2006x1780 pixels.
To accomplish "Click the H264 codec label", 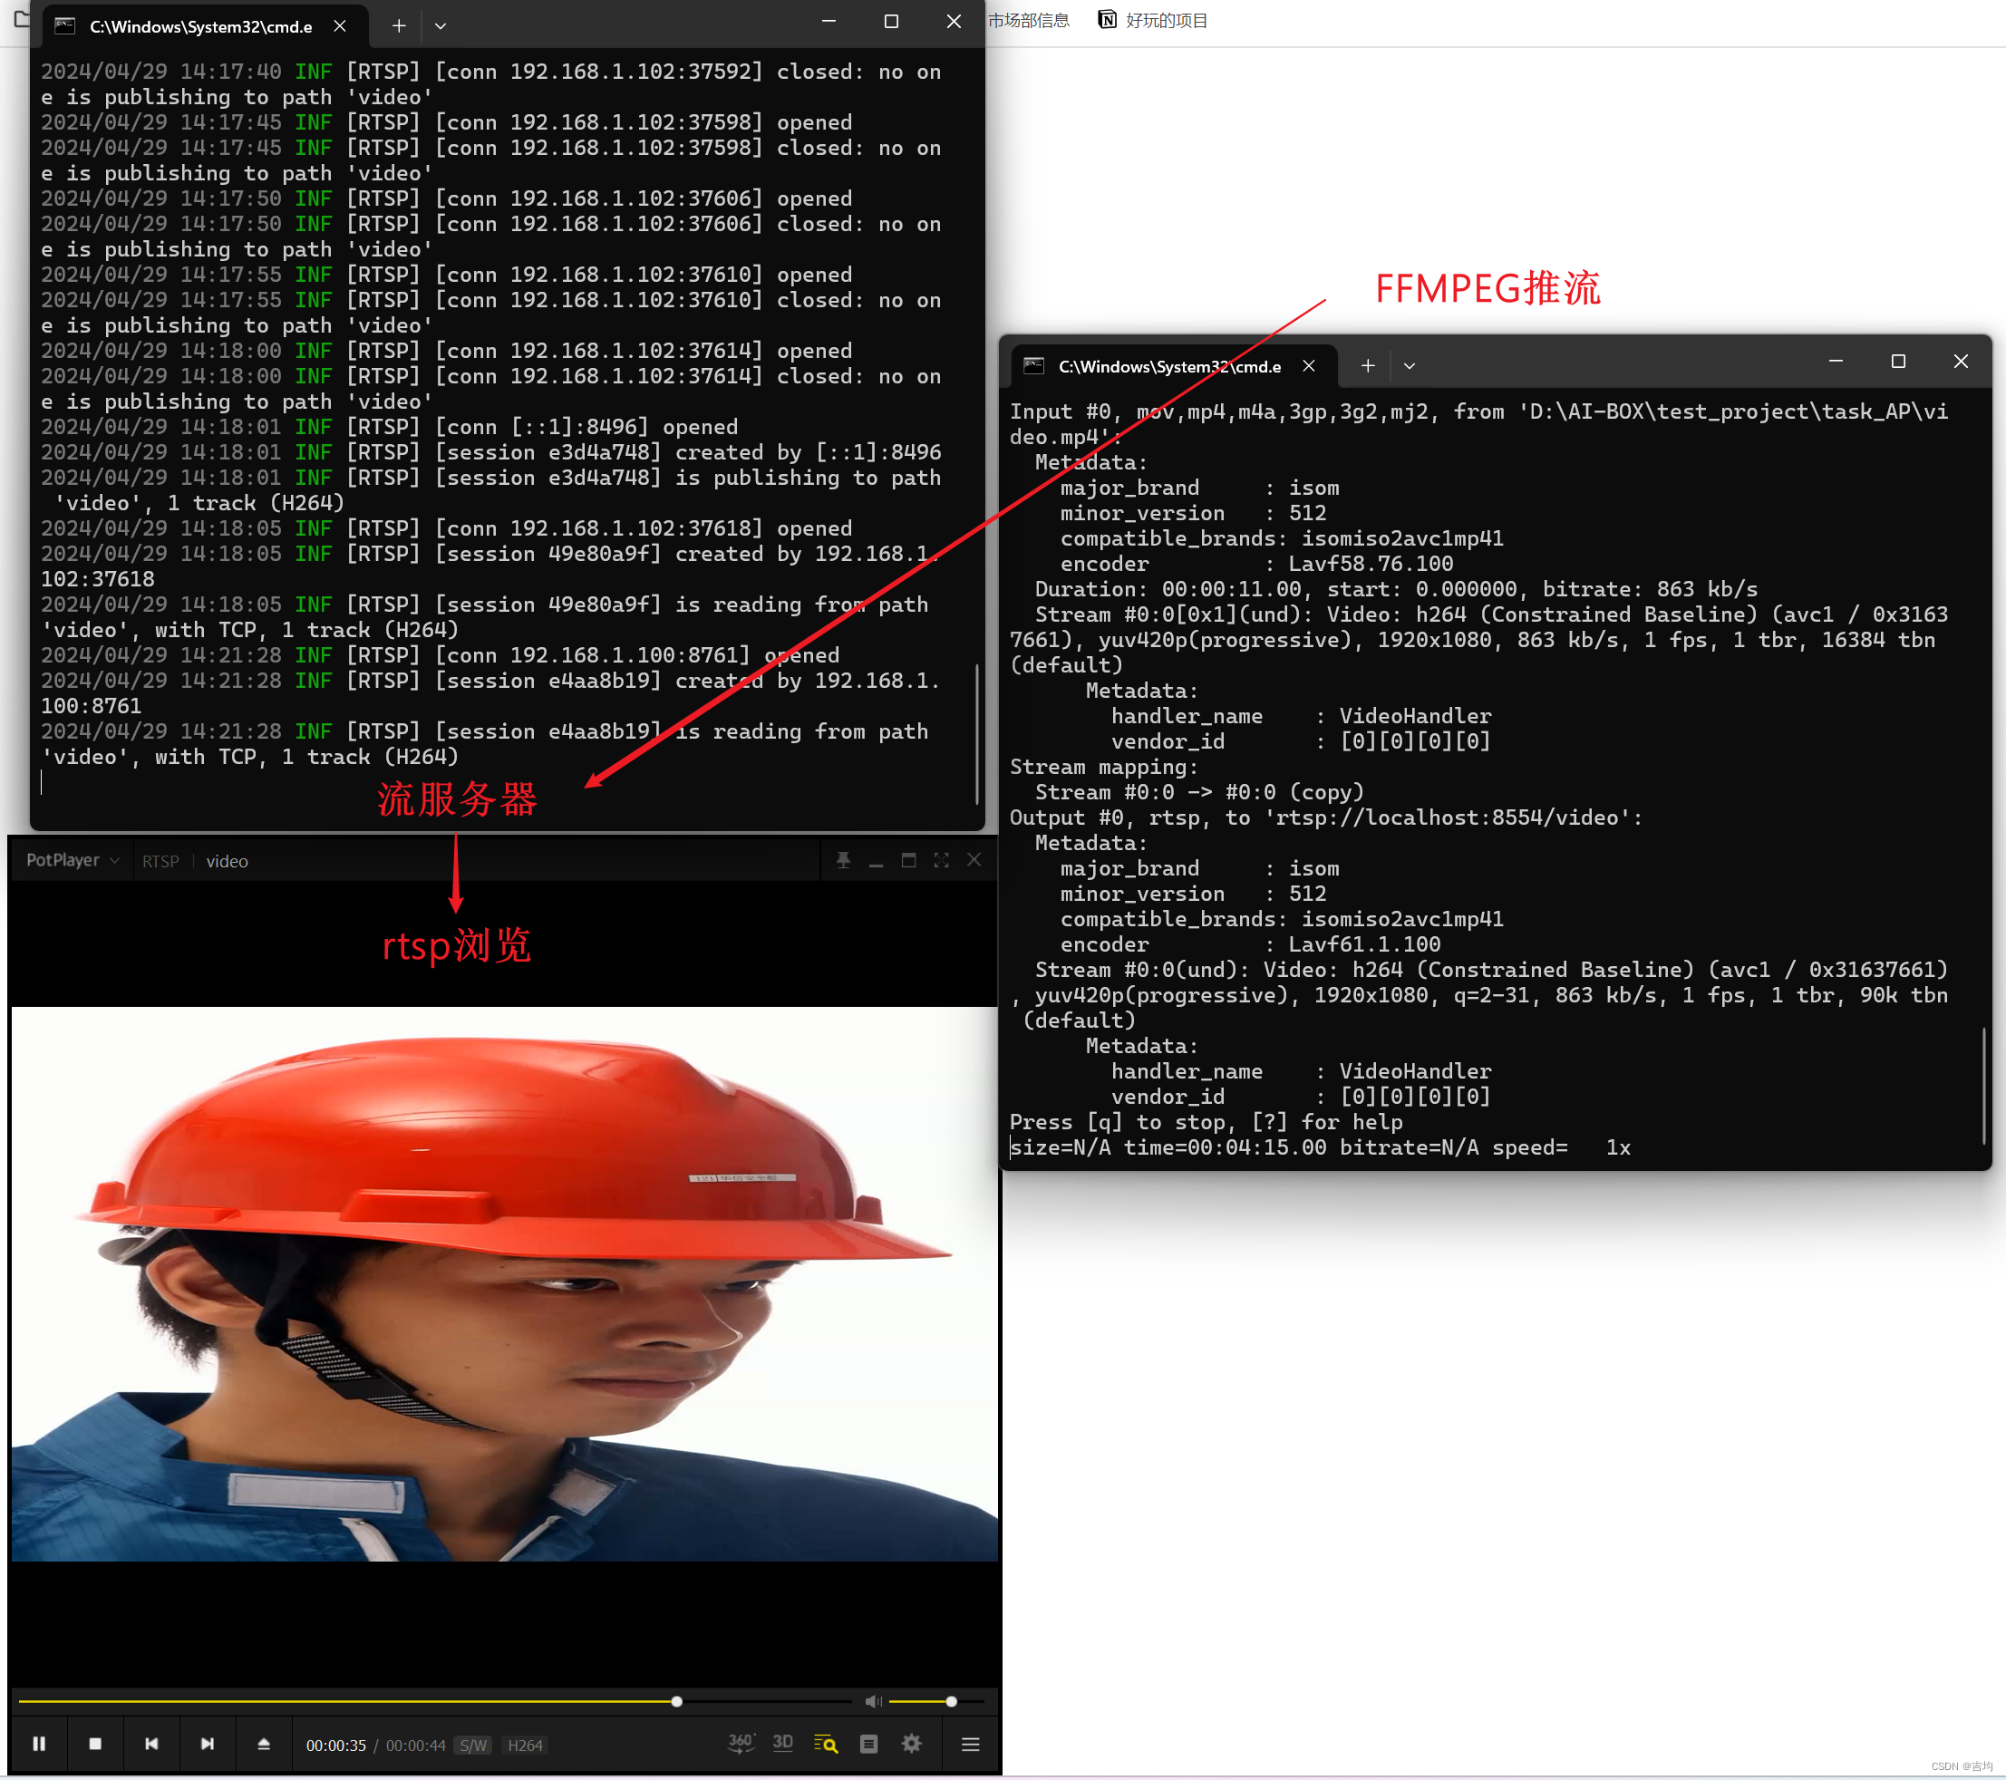I will [x=525, y=1746].
